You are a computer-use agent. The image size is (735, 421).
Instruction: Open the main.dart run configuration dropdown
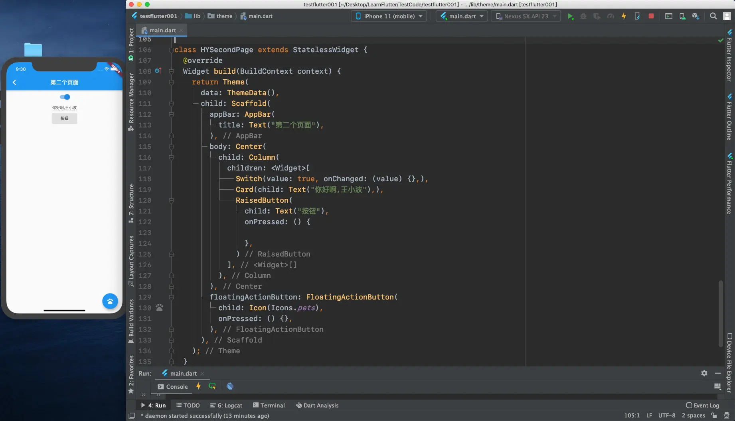(462, 16)
